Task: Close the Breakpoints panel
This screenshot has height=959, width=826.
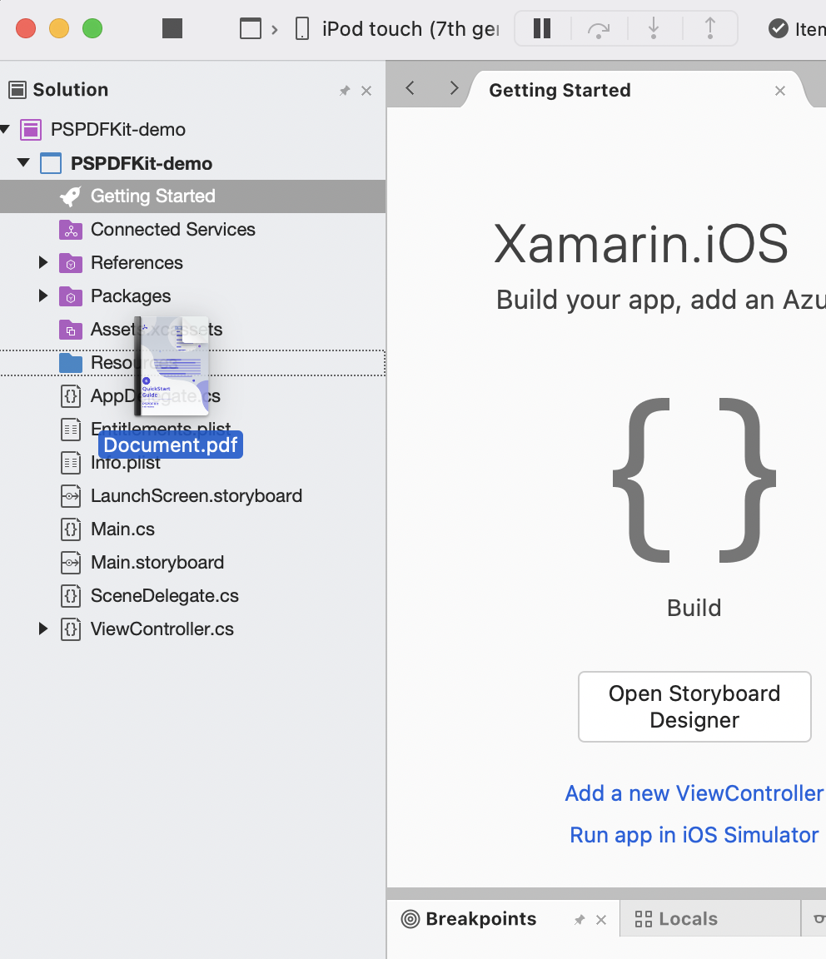Action: [x=601, y=920]
